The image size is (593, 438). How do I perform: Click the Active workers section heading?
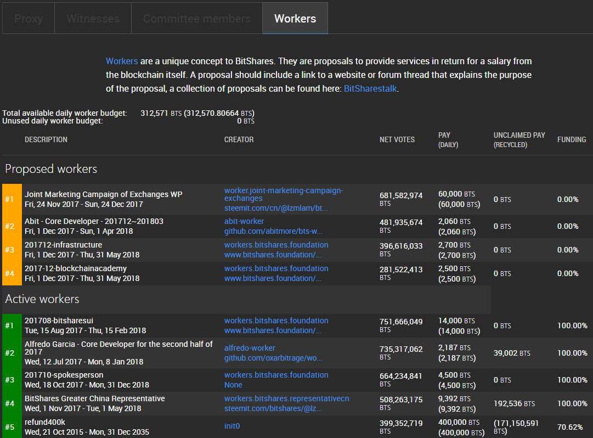coord(42,299)
